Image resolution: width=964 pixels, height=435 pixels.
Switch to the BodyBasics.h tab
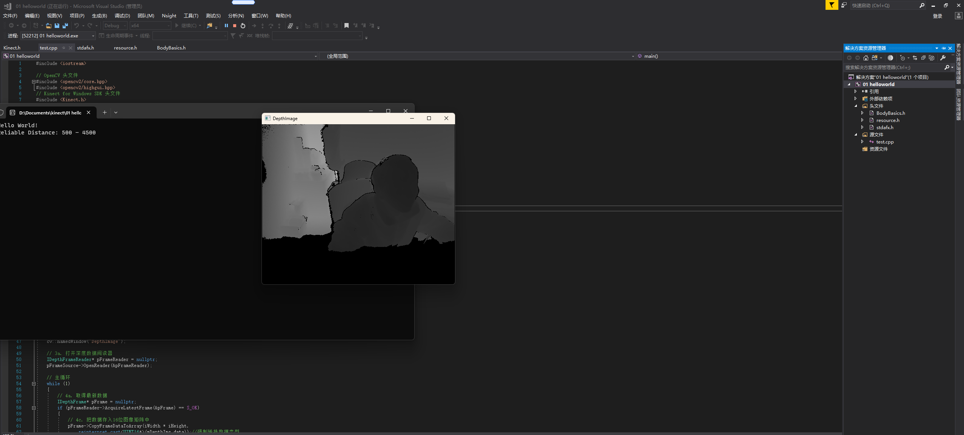coord(172,48)
